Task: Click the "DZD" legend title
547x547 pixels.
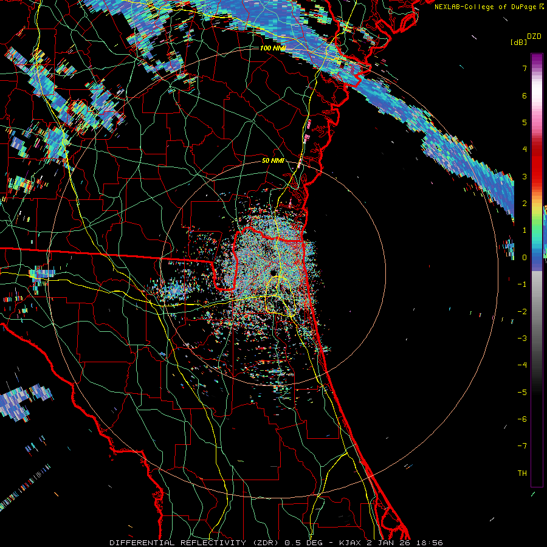Action: (x=534, y=36)
